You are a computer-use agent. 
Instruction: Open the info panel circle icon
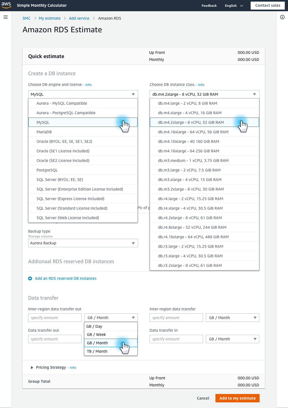(x=282, y=17)
